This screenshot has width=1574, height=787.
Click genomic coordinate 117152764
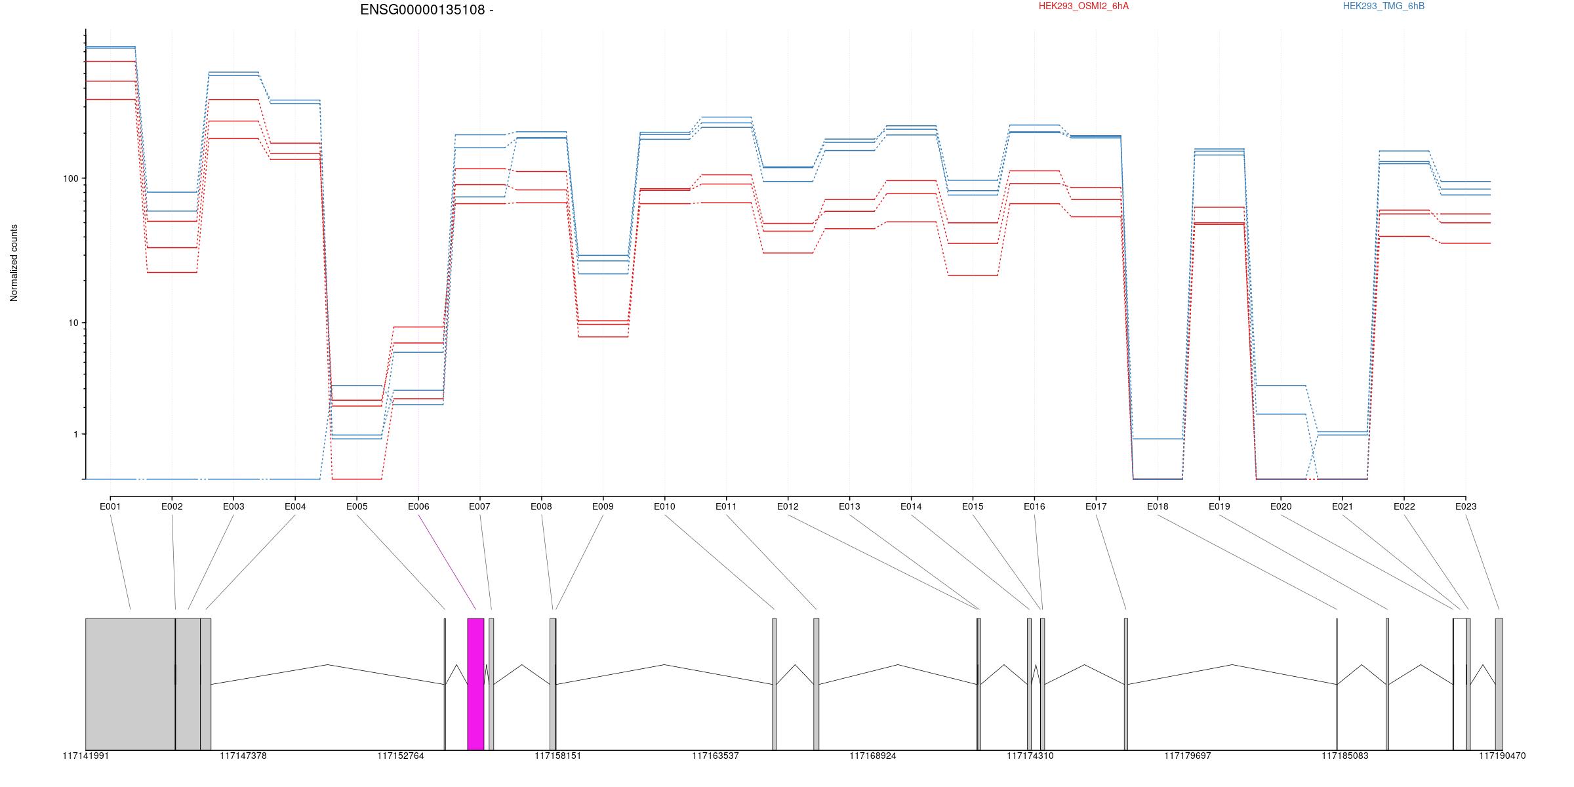tap(401, 756)
